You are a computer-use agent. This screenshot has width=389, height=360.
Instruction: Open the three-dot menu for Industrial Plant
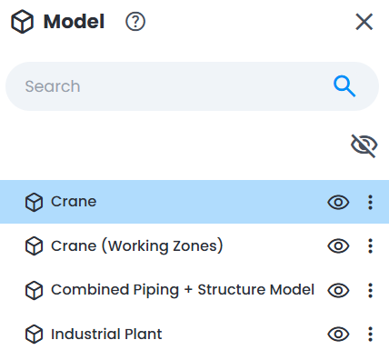pyautogui.click(x=370, y=335)
